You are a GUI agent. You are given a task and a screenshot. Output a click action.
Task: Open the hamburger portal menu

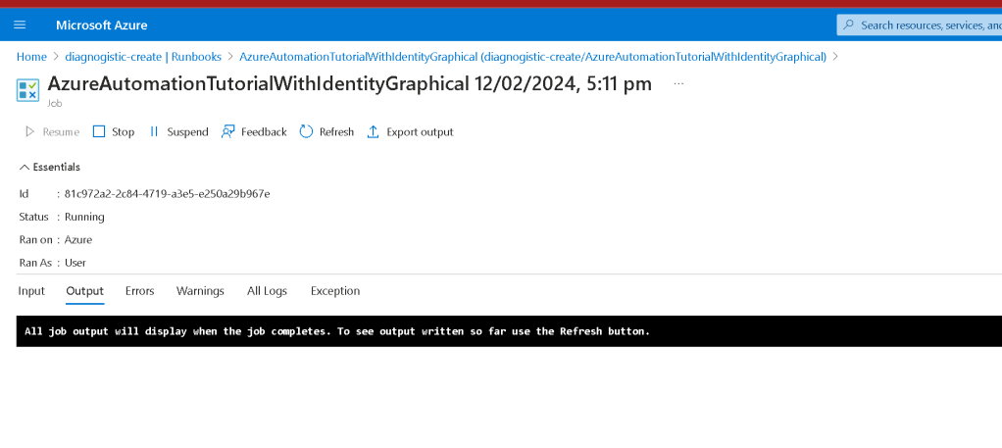coord(20,25)
